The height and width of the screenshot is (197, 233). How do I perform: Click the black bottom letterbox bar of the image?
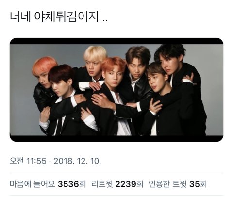tap(116, 139)
